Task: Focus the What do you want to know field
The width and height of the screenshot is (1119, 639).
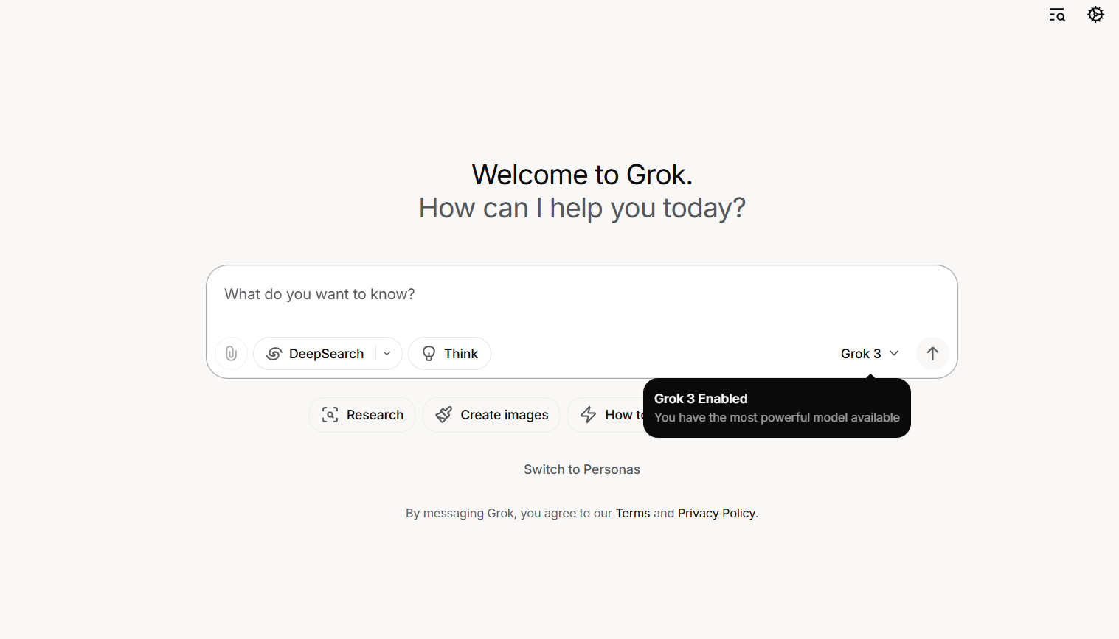Action: [581, 295]
